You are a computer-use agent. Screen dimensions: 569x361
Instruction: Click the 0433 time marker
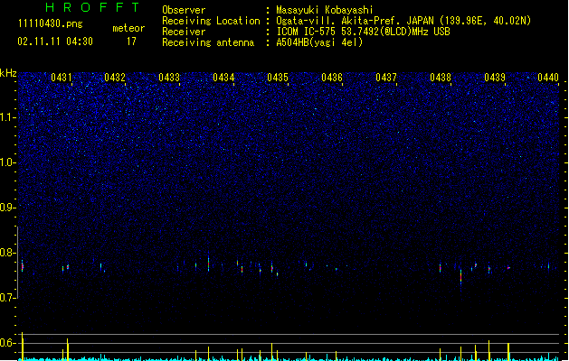(169, 78)
